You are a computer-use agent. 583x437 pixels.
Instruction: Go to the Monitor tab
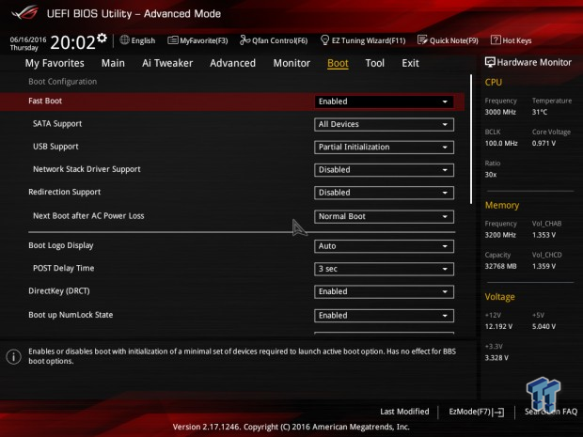[x=291, y=63]
